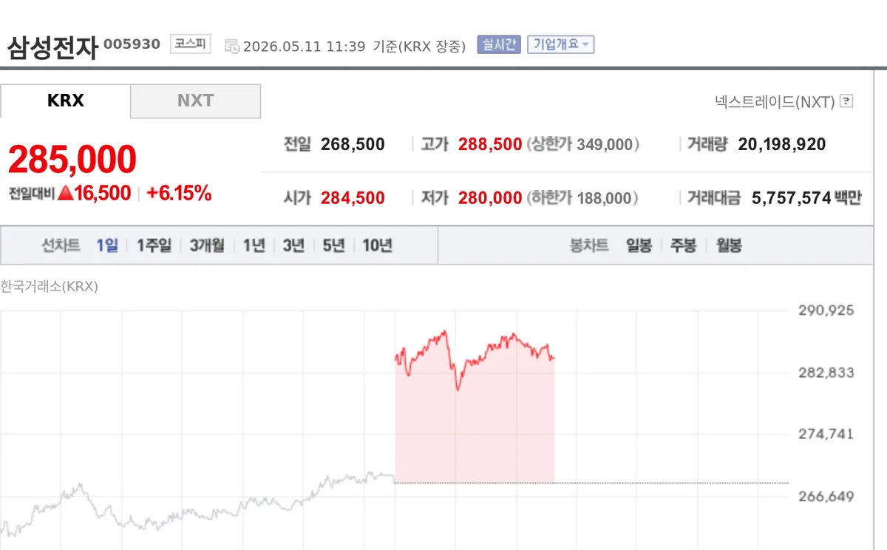Open the Nextrade (NXT) help icon
Image resolution: width=887 pixels, height=550 pixels.
pyautogui.click(x=847, y=101)
